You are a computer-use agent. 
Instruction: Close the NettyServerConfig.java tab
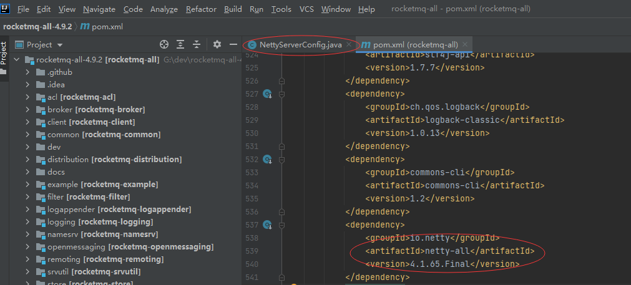[349, 45]
